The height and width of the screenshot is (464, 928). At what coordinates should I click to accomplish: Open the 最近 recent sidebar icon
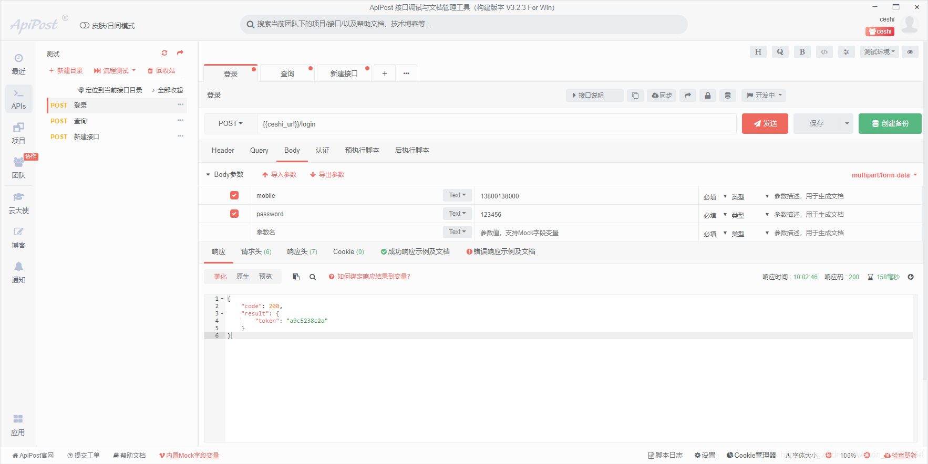tap(18, 64)
